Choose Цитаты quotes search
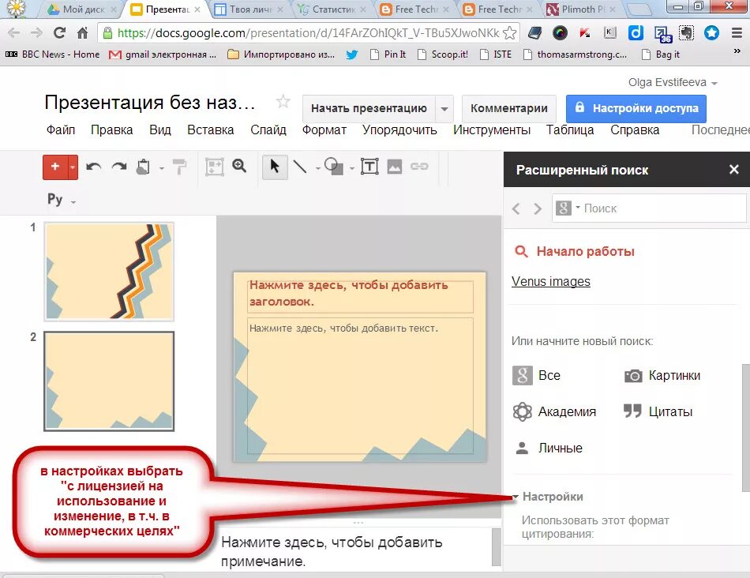 pyautogui.click(x=658, y=411)
